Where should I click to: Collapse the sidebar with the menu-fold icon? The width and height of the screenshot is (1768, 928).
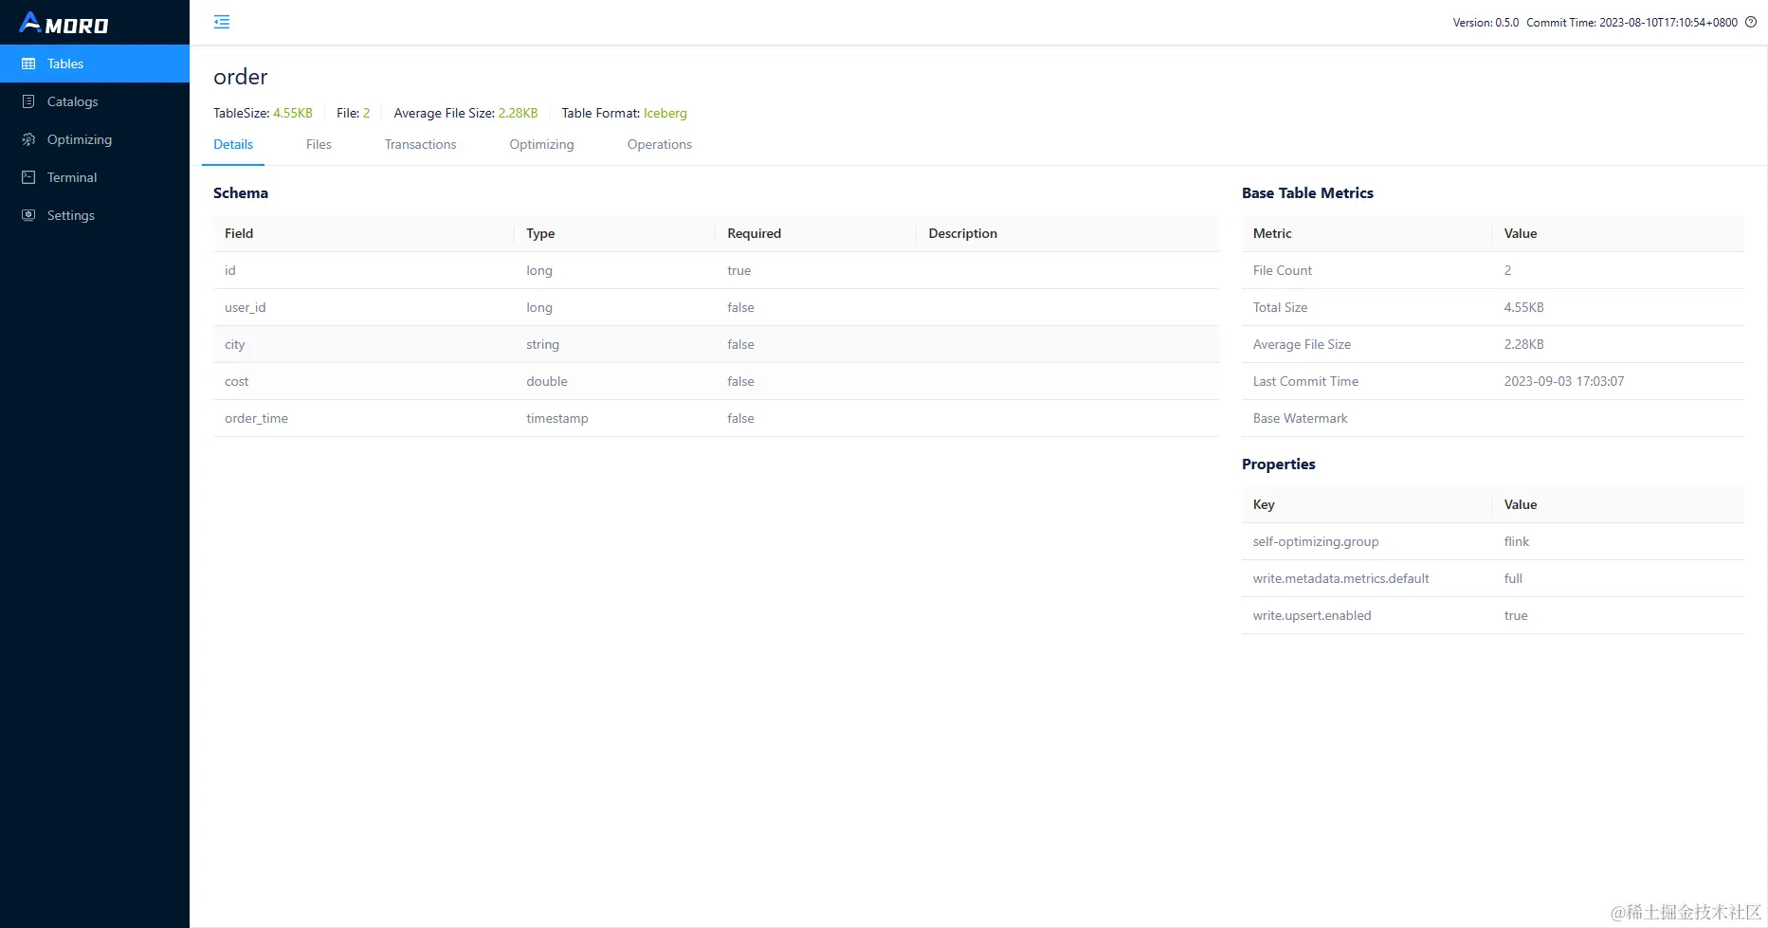(x=222, y=22)
